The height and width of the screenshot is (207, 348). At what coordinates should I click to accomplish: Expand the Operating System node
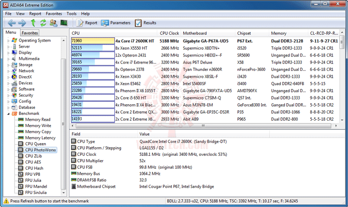tap(8, 41)
